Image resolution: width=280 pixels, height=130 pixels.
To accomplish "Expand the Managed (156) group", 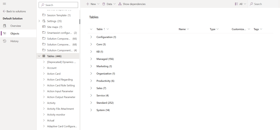I will click(91, 59).
